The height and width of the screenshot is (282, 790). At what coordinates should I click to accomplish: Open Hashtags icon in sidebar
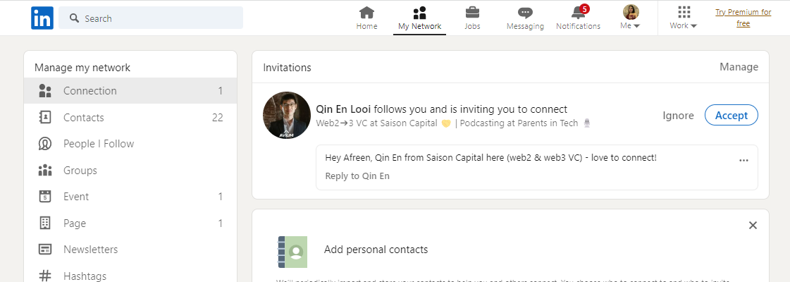pos(46,276)
